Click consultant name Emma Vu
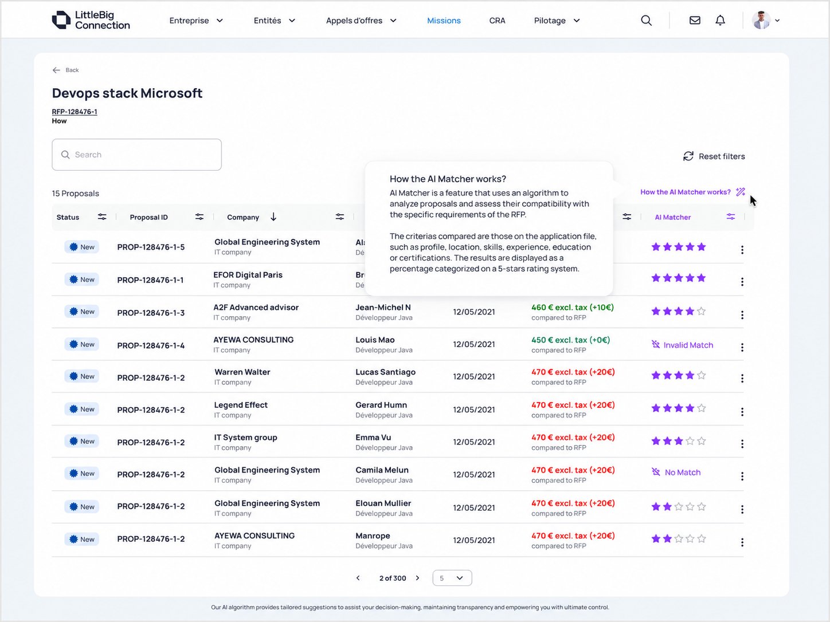830x622 pixels. (x=373, y=438)
